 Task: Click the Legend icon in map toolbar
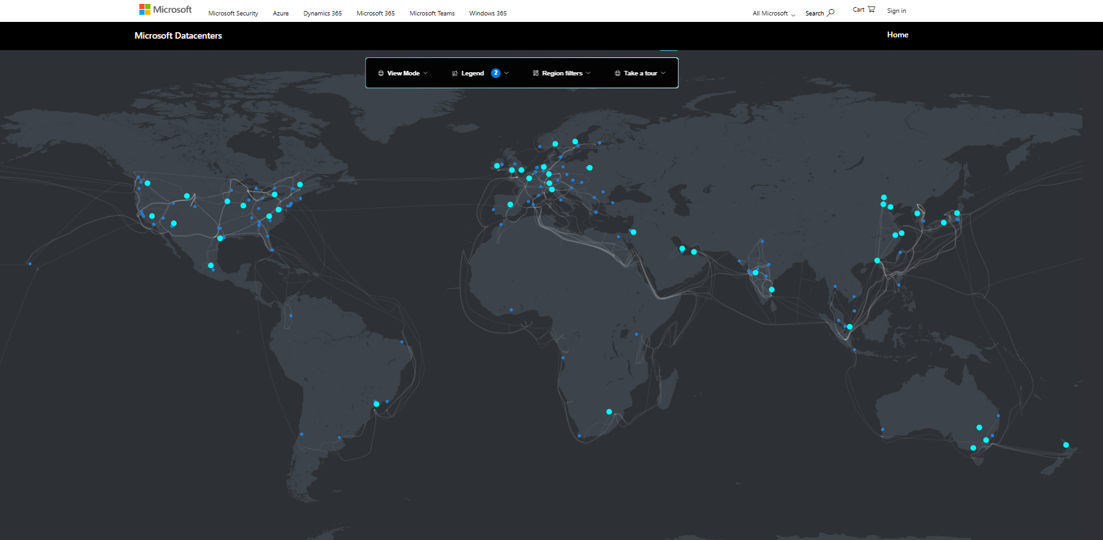tap(455, 73)
